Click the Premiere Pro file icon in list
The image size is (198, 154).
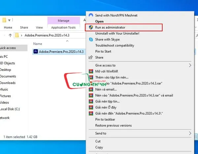tap(36, 52)
